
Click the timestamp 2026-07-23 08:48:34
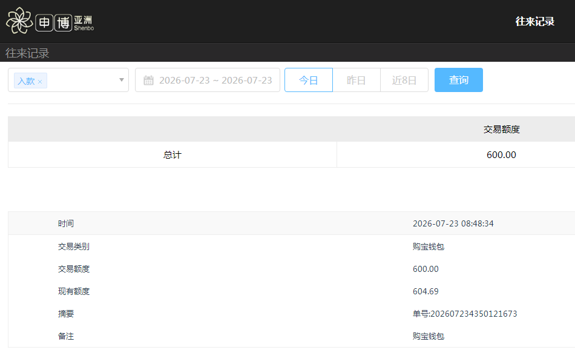pyautogui.click(x=453, y=223)
